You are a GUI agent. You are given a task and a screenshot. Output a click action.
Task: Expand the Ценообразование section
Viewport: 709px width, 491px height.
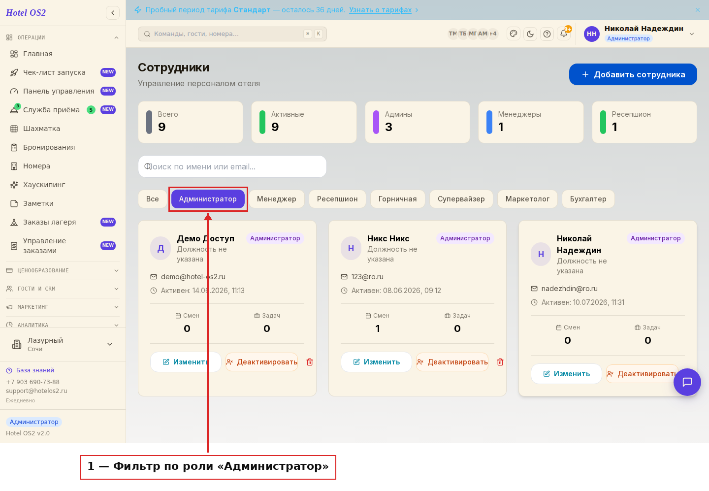pyautogui.click(x=63, y=270)
